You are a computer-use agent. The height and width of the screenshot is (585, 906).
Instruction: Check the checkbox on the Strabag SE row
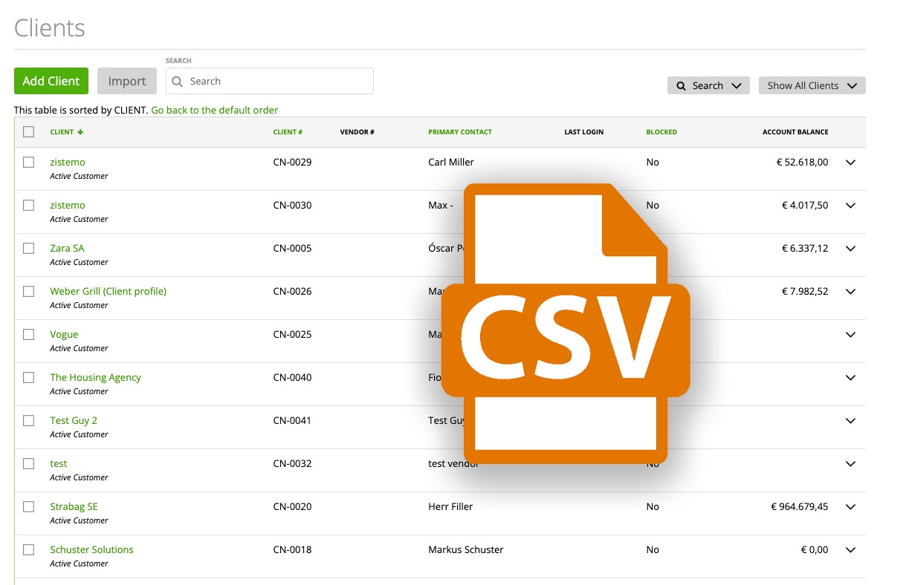tap(28, 506)
